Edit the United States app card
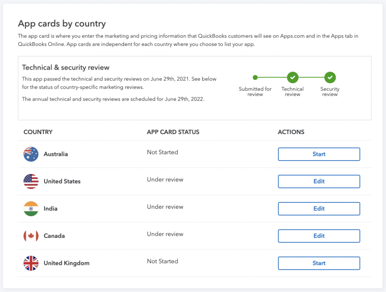386x292 pixels. tap(319, 181)
